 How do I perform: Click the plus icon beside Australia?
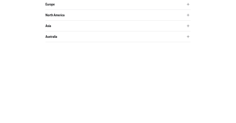tap(188, 37)
